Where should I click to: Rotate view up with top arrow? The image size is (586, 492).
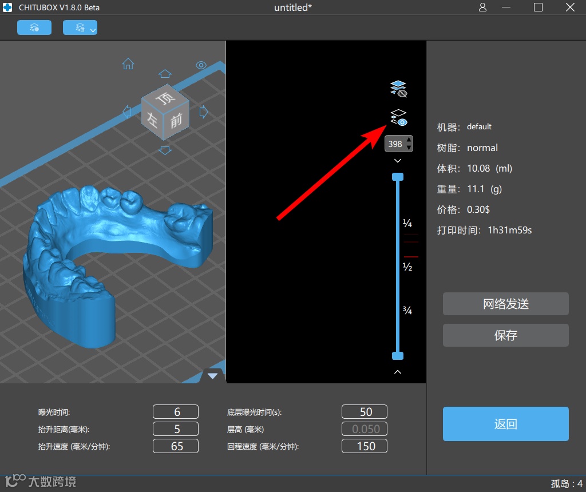pos(165,74)
